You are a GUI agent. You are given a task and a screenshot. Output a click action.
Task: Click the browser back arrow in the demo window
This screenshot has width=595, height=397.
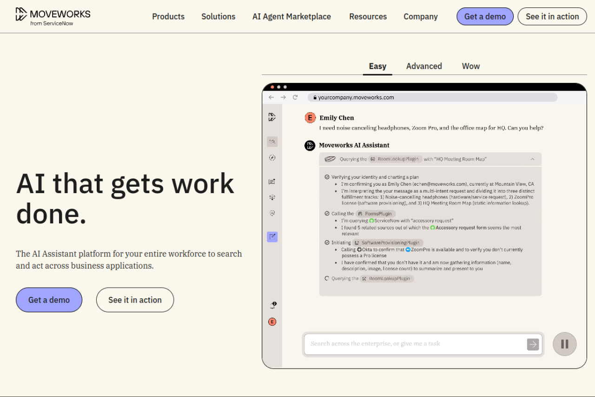pos(271,97)
